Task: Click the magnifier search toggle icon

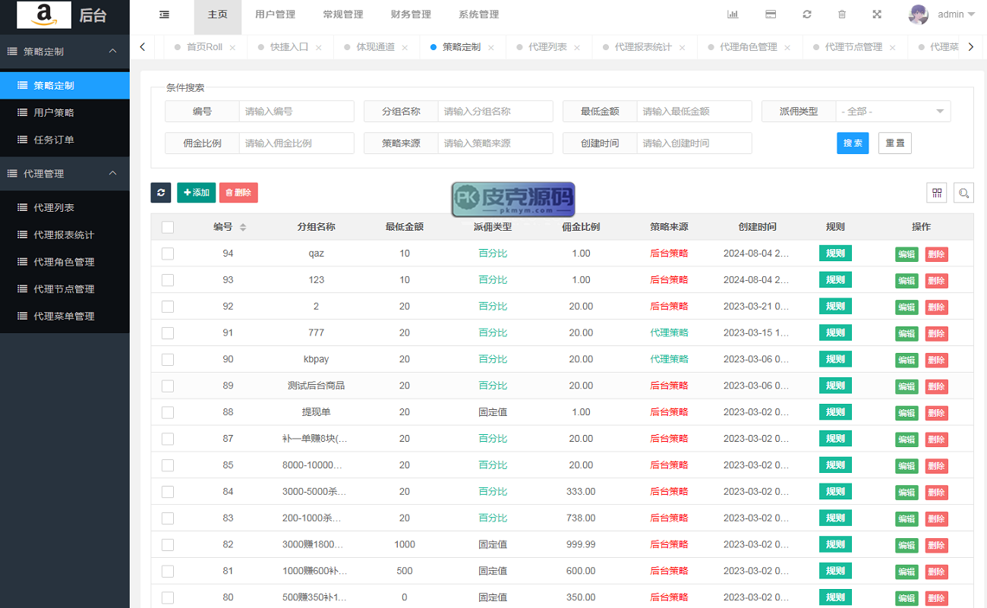Action: pyautogui.click(x=963, y=193)
